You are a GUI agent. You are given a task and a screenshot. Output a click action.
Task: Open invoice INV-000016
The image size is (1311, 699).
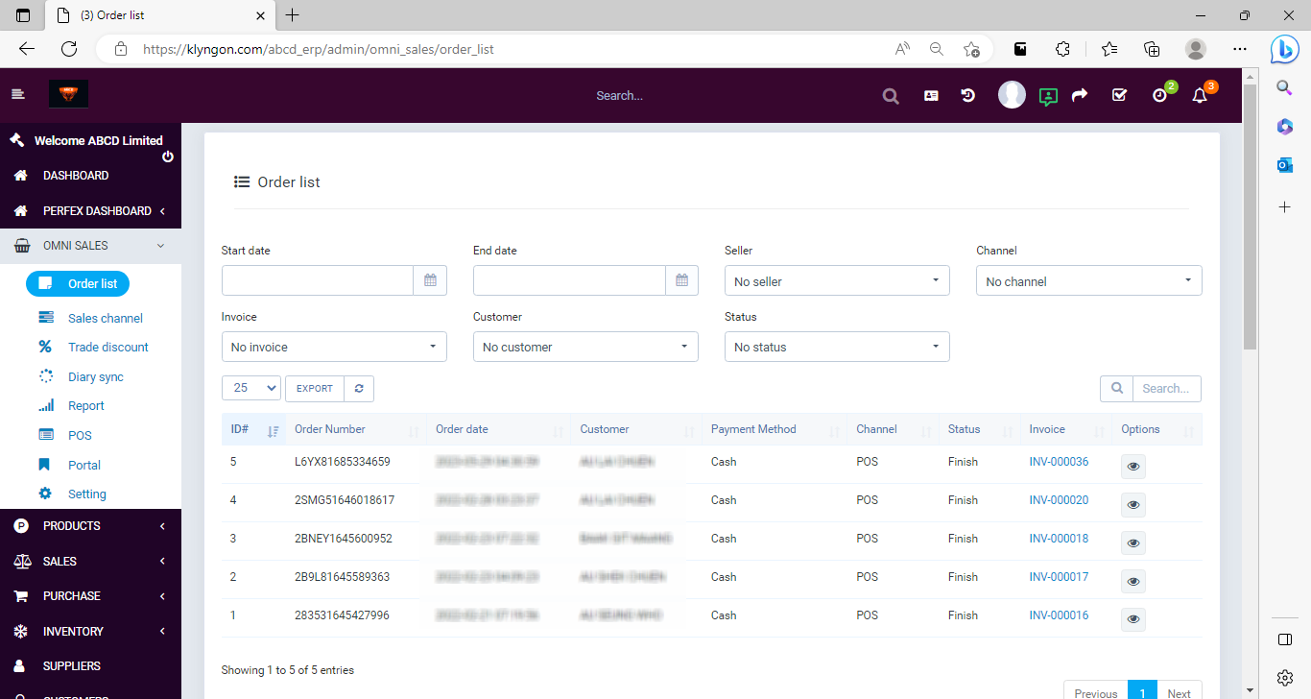coord(1059,615)
